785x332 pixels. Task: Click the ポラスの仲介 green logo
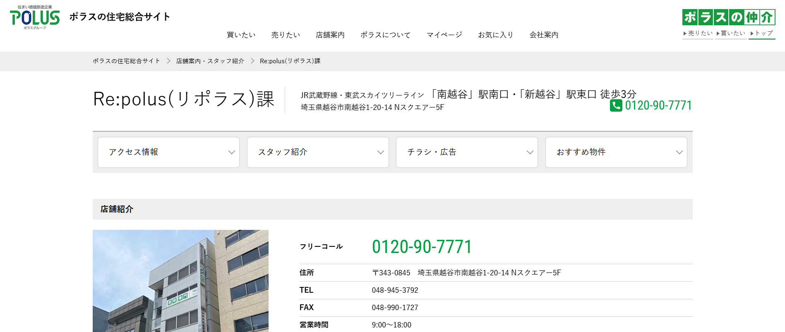coord(729,17)
